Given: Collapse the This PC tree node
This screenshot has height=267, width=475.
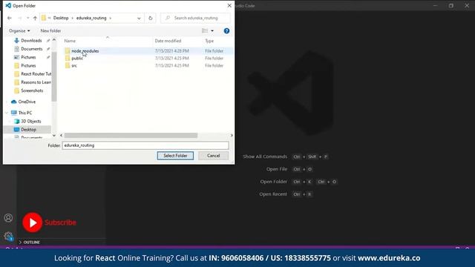Looking at the screenshot, I should point(7,113).
